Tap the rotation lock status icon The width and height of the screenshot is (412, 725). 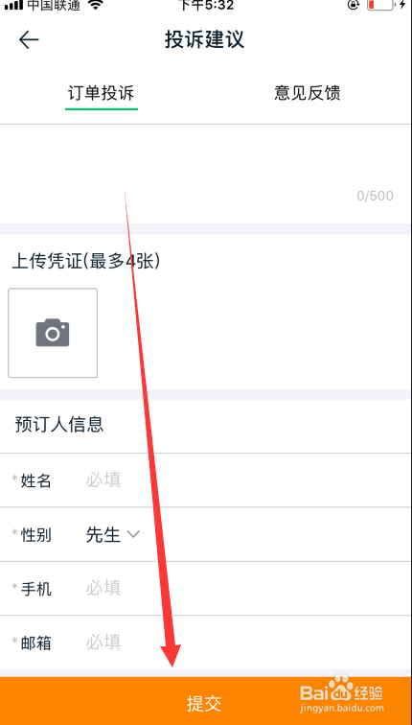(354, 5)
